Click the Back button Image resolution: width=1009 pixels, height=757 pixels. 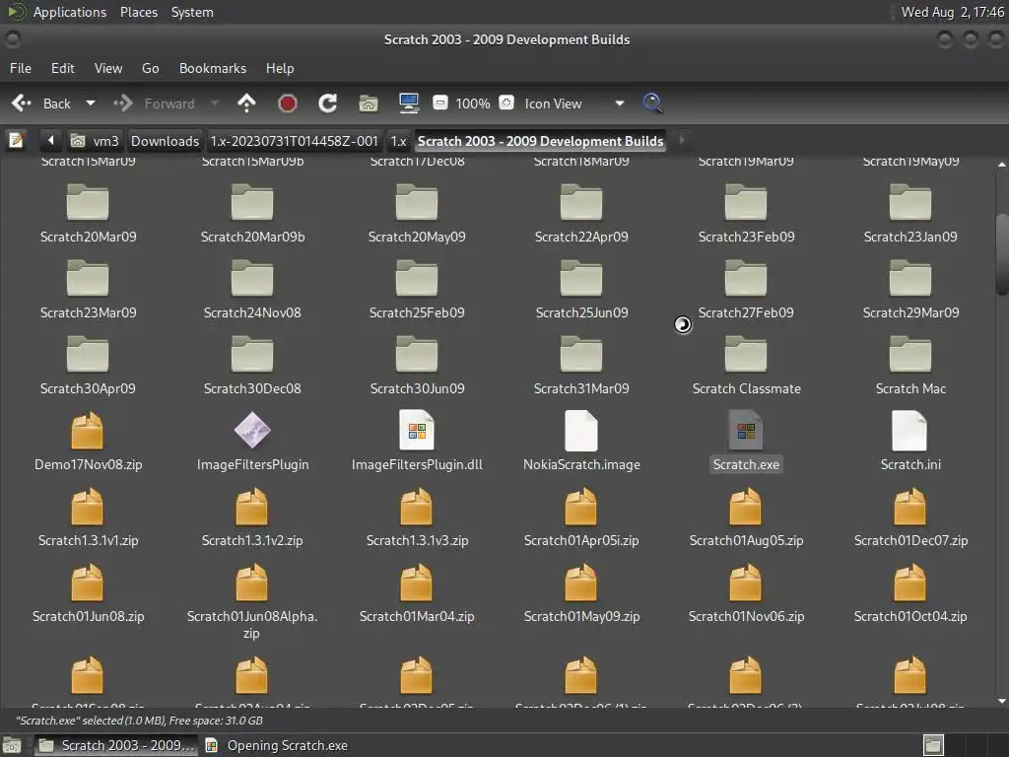pyautogui.click(x=42, y=103)
